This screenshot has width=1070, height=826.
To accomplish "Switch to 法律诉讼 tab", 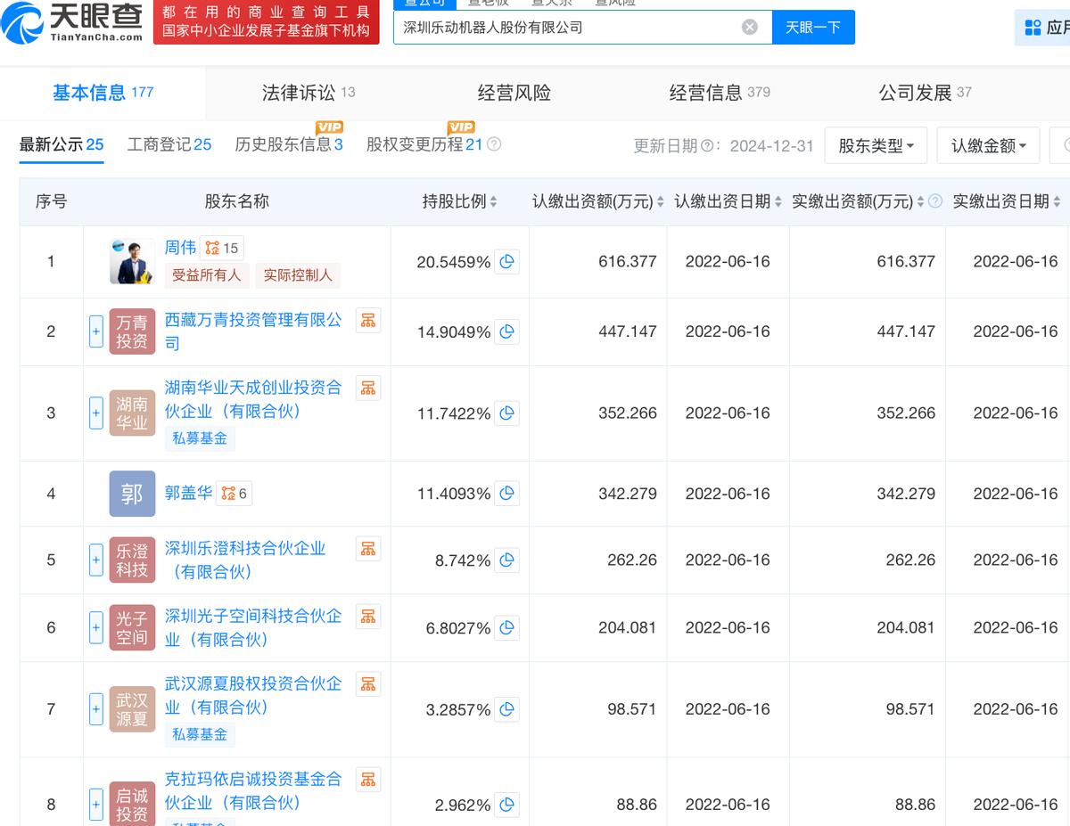I will click(x=309, y=93).
